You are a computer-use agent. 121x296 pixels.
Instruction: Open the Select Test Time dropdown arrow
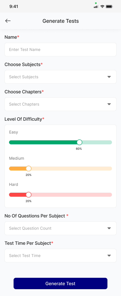109,256
